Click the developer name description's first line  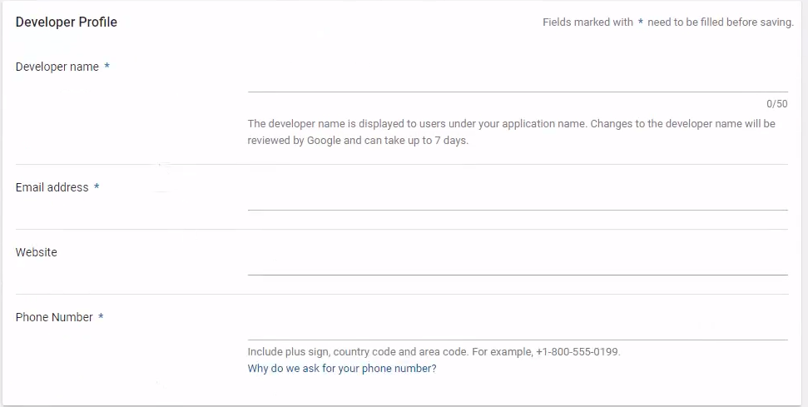(511, 123)
